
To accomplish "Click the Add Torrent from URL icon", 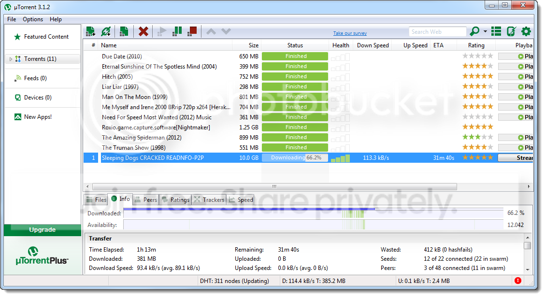I will pyautogui.click(x=106, y=31).
